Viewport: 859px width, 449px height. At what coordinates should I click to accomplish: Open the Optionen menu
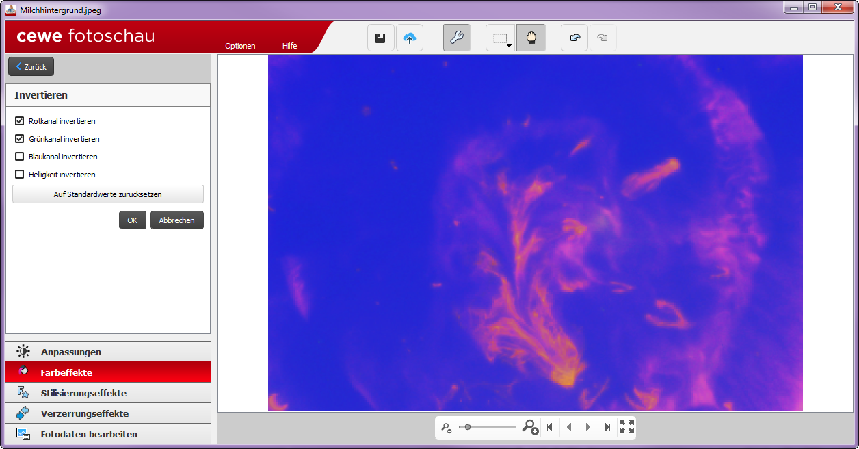point(240,46)
